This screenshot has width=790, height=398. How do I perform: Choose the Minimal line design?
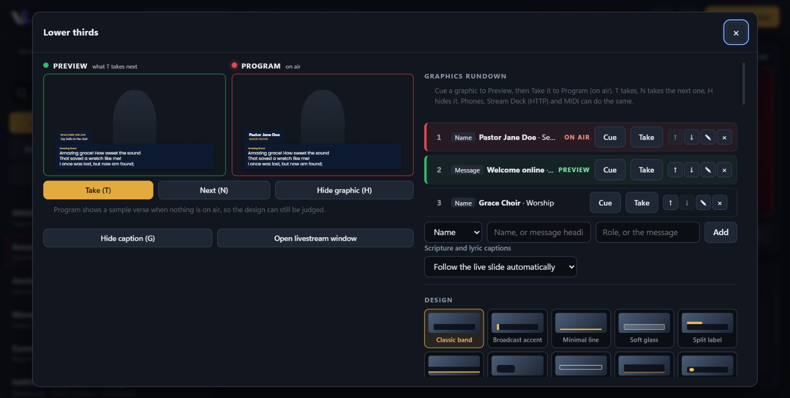click(581, 328)
